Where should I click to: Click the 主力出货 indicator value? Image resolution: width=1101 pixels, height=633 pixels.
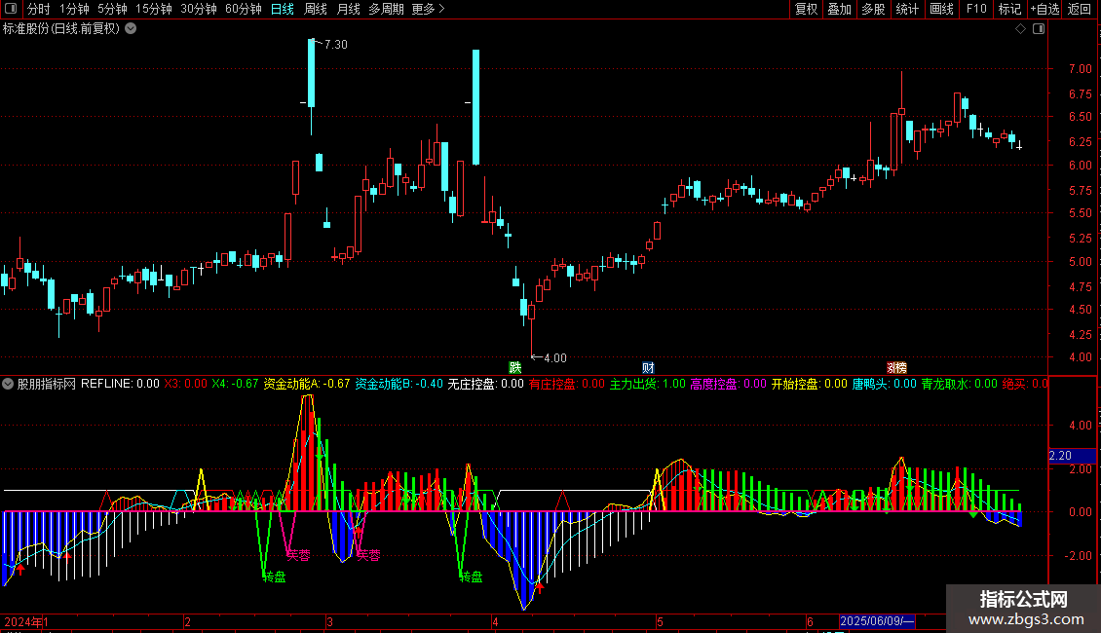pyautogui.click(x=647, y=384)
